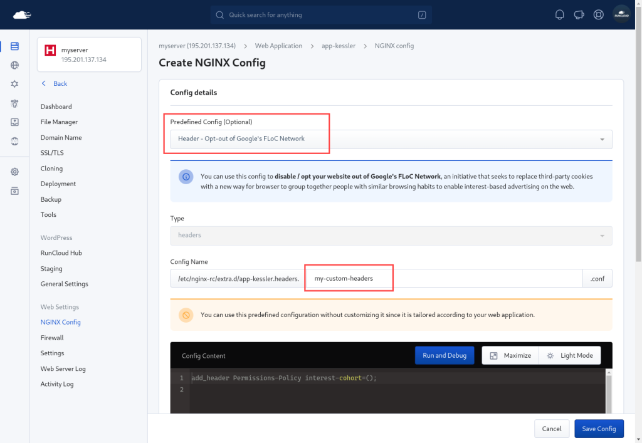Open the backup box icon in left rail
The image size is (642, 443).
tap(15, 122)
